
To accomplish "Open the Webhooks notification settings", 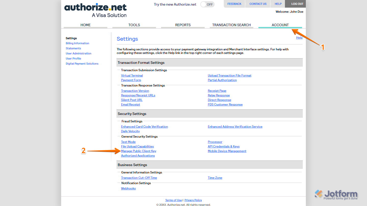I will (x=128, y=188).
